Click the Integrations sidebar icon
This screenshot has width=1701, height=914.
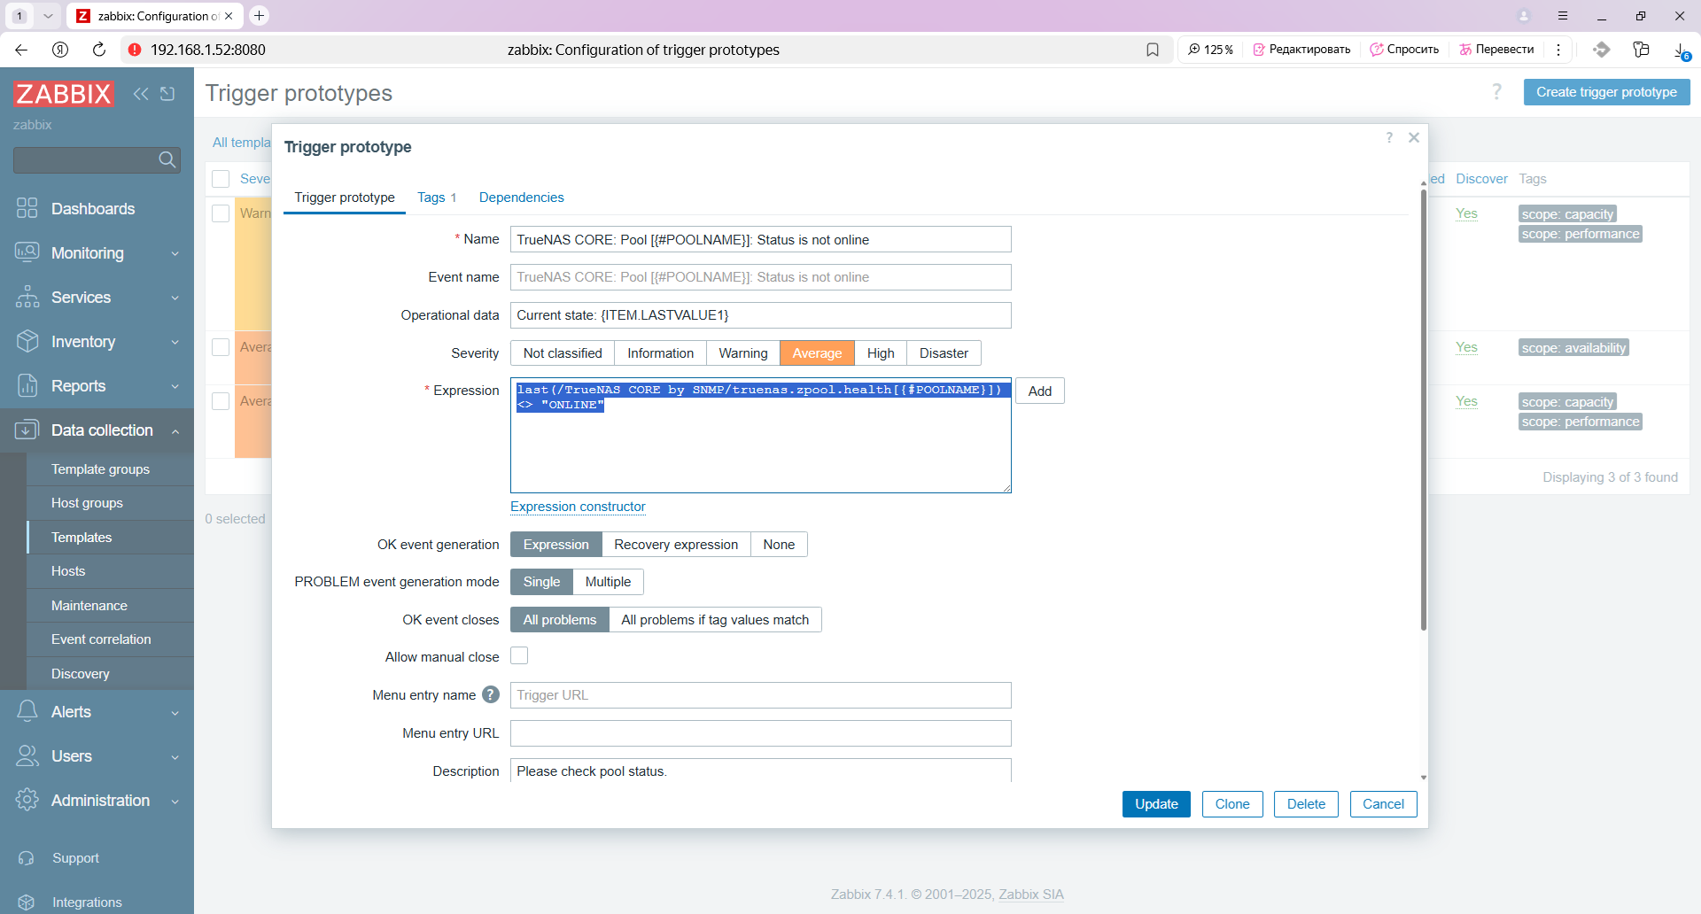(27, 902)
